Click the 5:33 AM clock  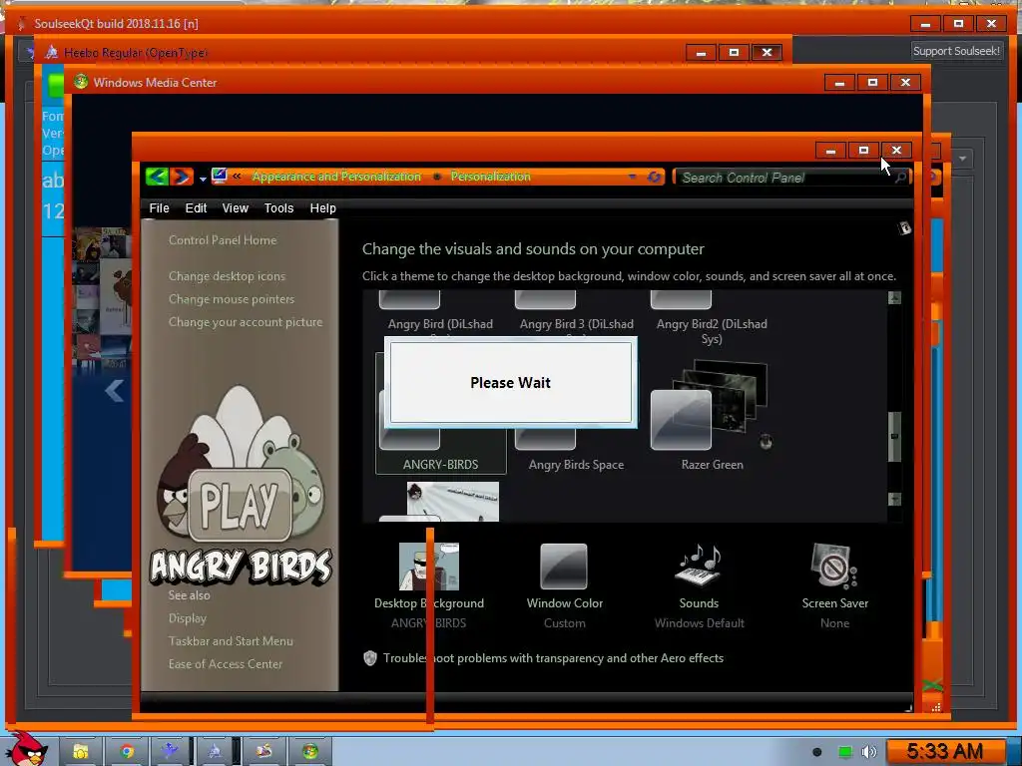tap(944, 752)
